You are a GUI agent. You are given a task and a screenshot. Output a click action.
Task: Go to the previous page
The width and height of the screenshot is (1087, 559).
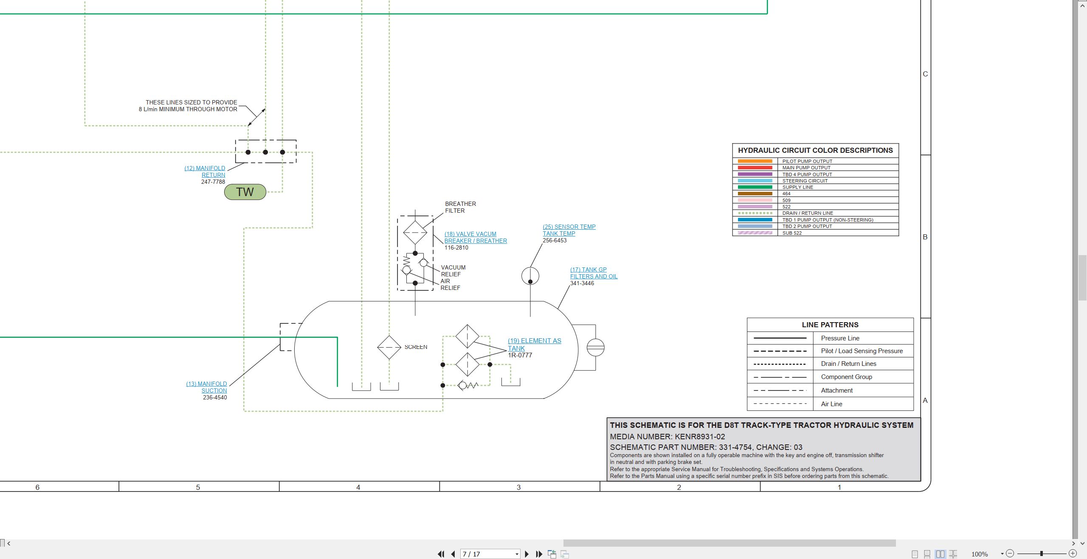(x=453, y=554)
